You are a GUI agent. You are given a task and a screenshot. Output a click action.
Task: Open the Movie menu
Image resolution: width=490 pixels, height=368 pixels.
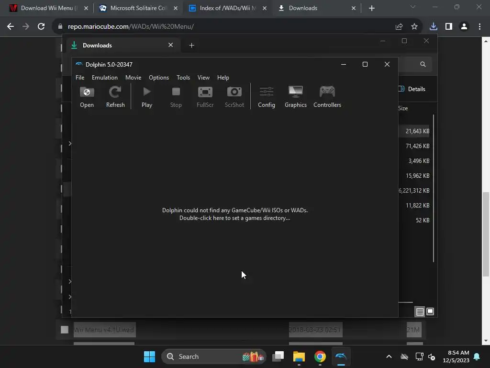click(x=134, y=77)
